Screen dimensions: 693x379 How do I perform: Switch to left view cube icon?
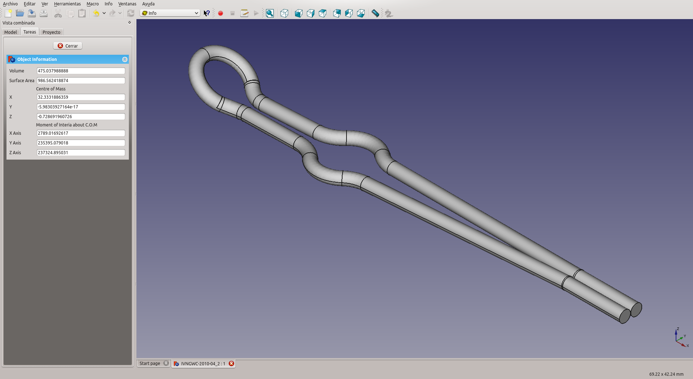(x=361, y=13)
